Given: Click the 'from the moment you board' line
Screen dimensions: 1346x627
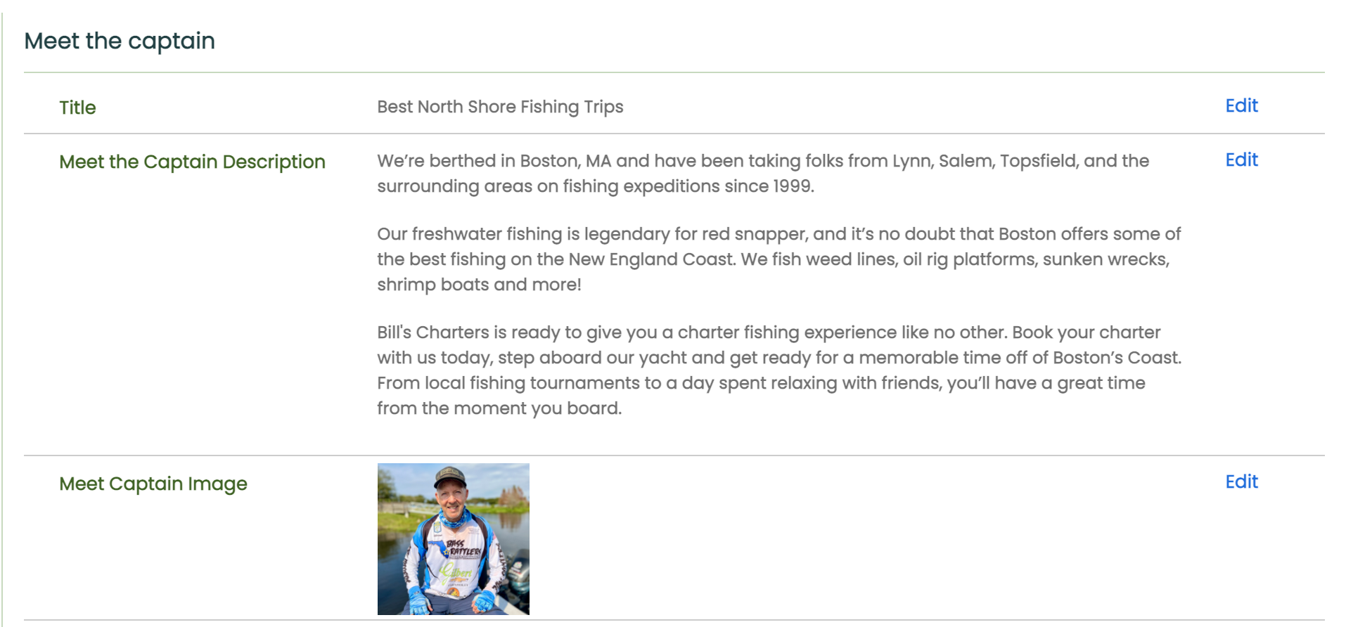Looking at the screenshot, I should click(499, 408).
